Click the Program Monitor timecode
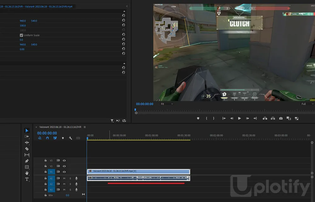The width and height of the screenshot is (315, 202). pos(145,104)
